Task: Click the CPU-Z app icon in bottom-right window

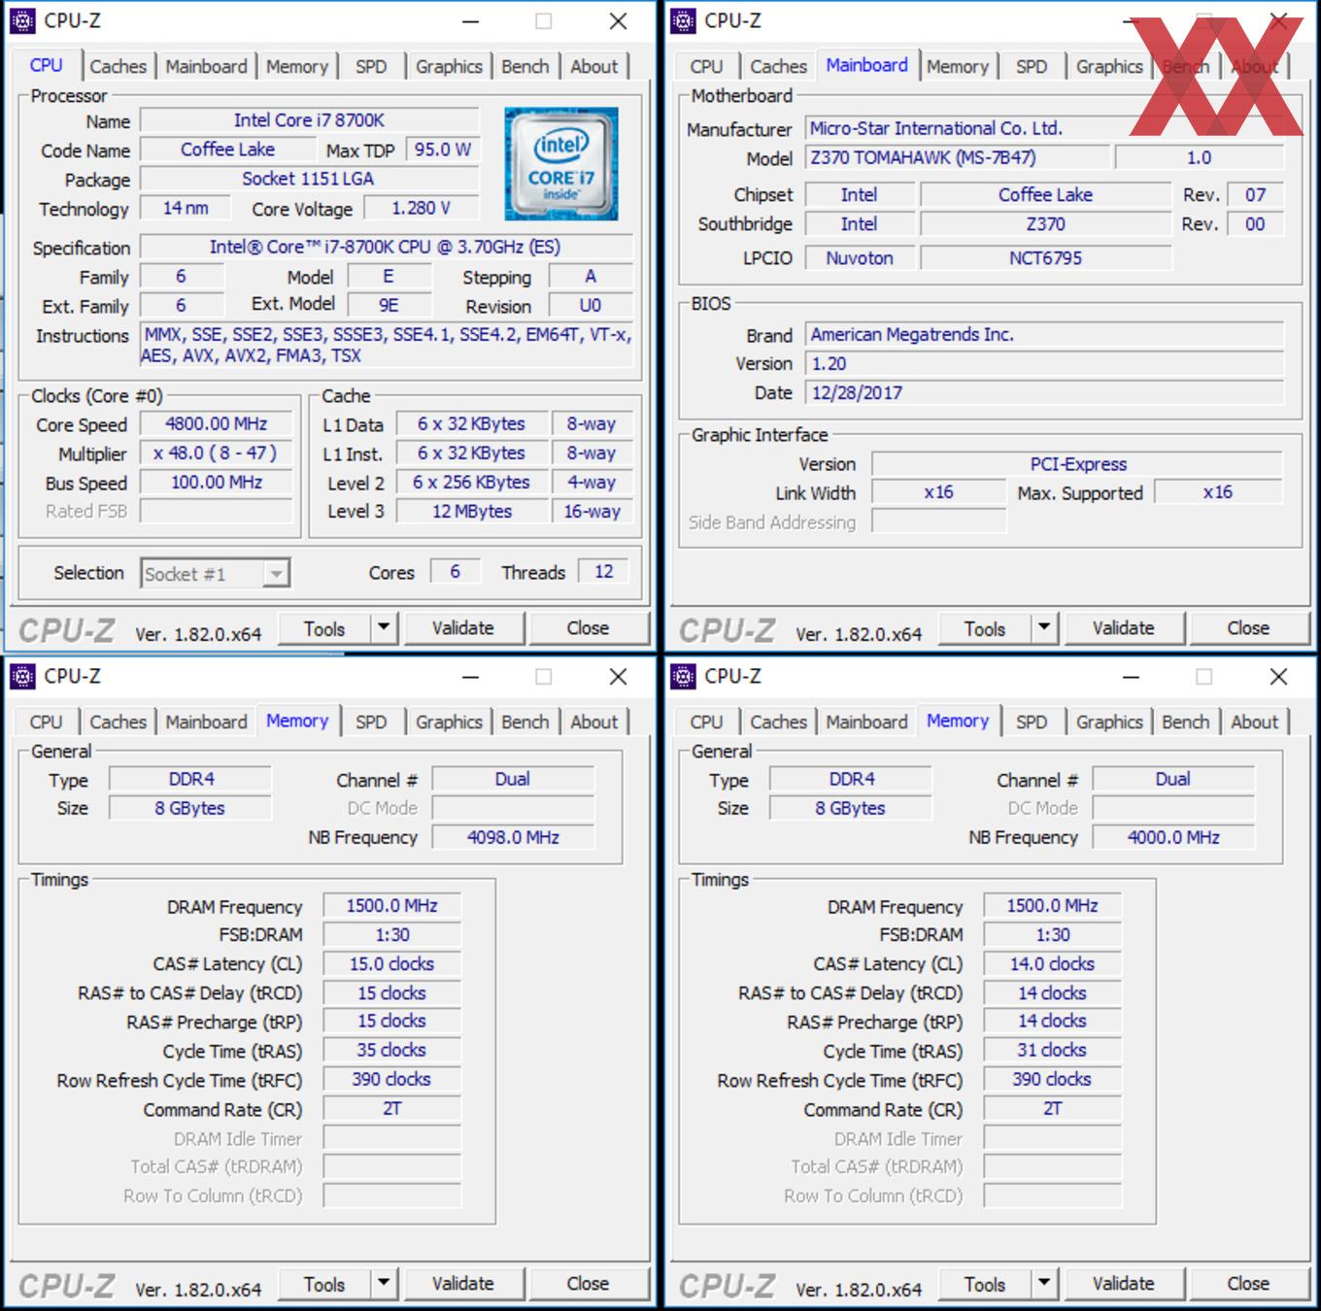Action: [684, 676]
